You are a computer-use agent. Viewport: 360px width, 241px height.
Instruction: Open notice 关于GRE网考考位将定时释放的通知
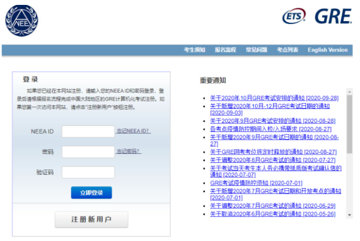coord(273,152)
